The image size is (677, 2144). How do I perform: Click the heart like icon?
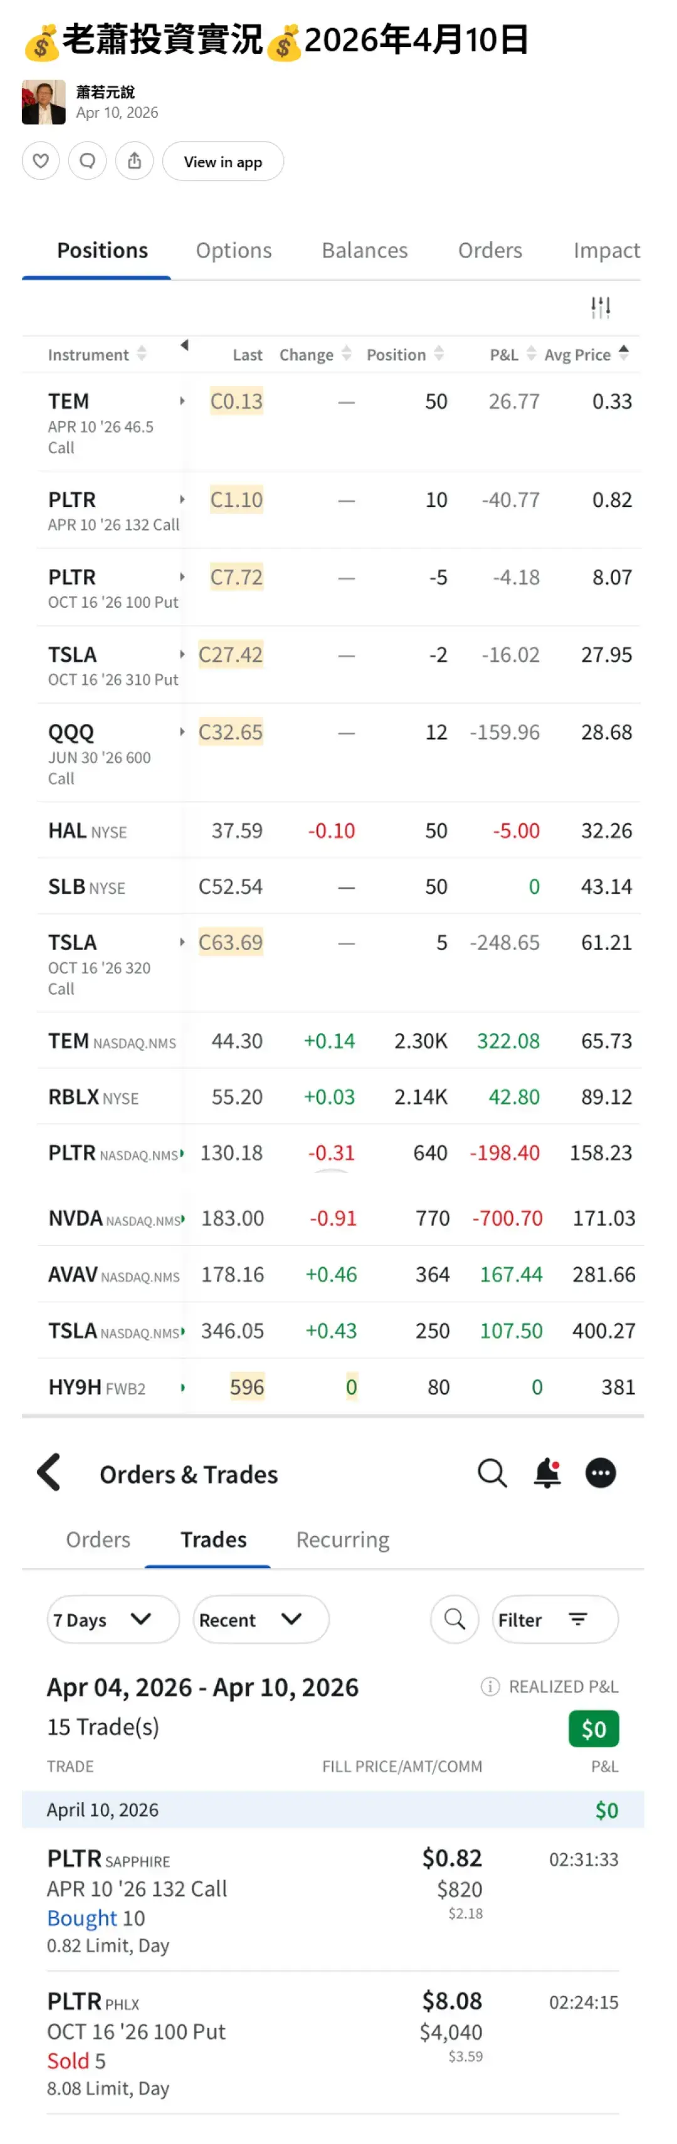(x=40, y=160)
